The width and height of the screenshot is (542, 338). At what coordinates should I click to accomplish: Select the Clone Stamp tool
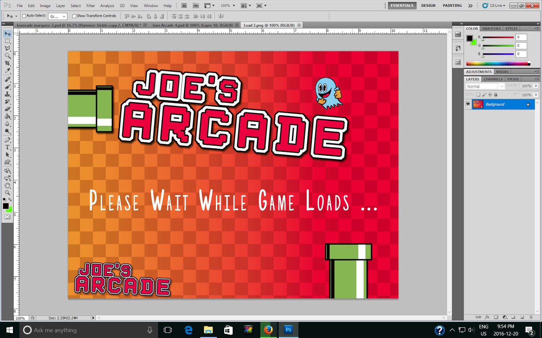pyautogui.click(x=7, y=94)
